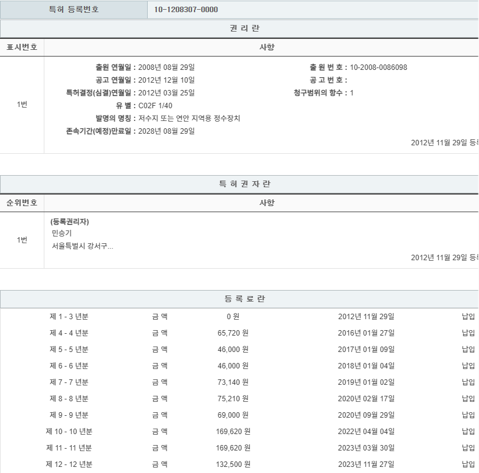
Task: Select payment date 2012년 11월 29일 in fee table
Action: click(366, 317)
